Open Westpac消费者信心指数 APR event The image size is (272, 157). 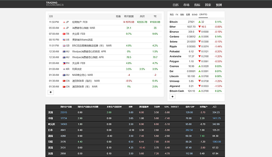pos(88,57)
